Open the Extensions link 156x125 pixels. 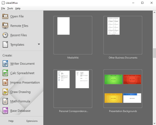[x=32, y=121]
